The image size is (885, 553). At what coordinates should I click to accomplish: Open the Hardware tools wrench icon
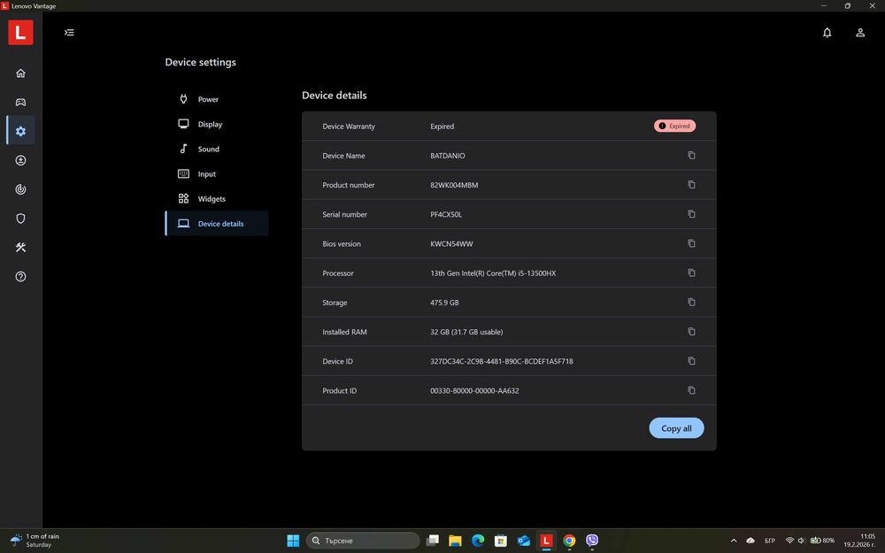(x=21, y=247)
